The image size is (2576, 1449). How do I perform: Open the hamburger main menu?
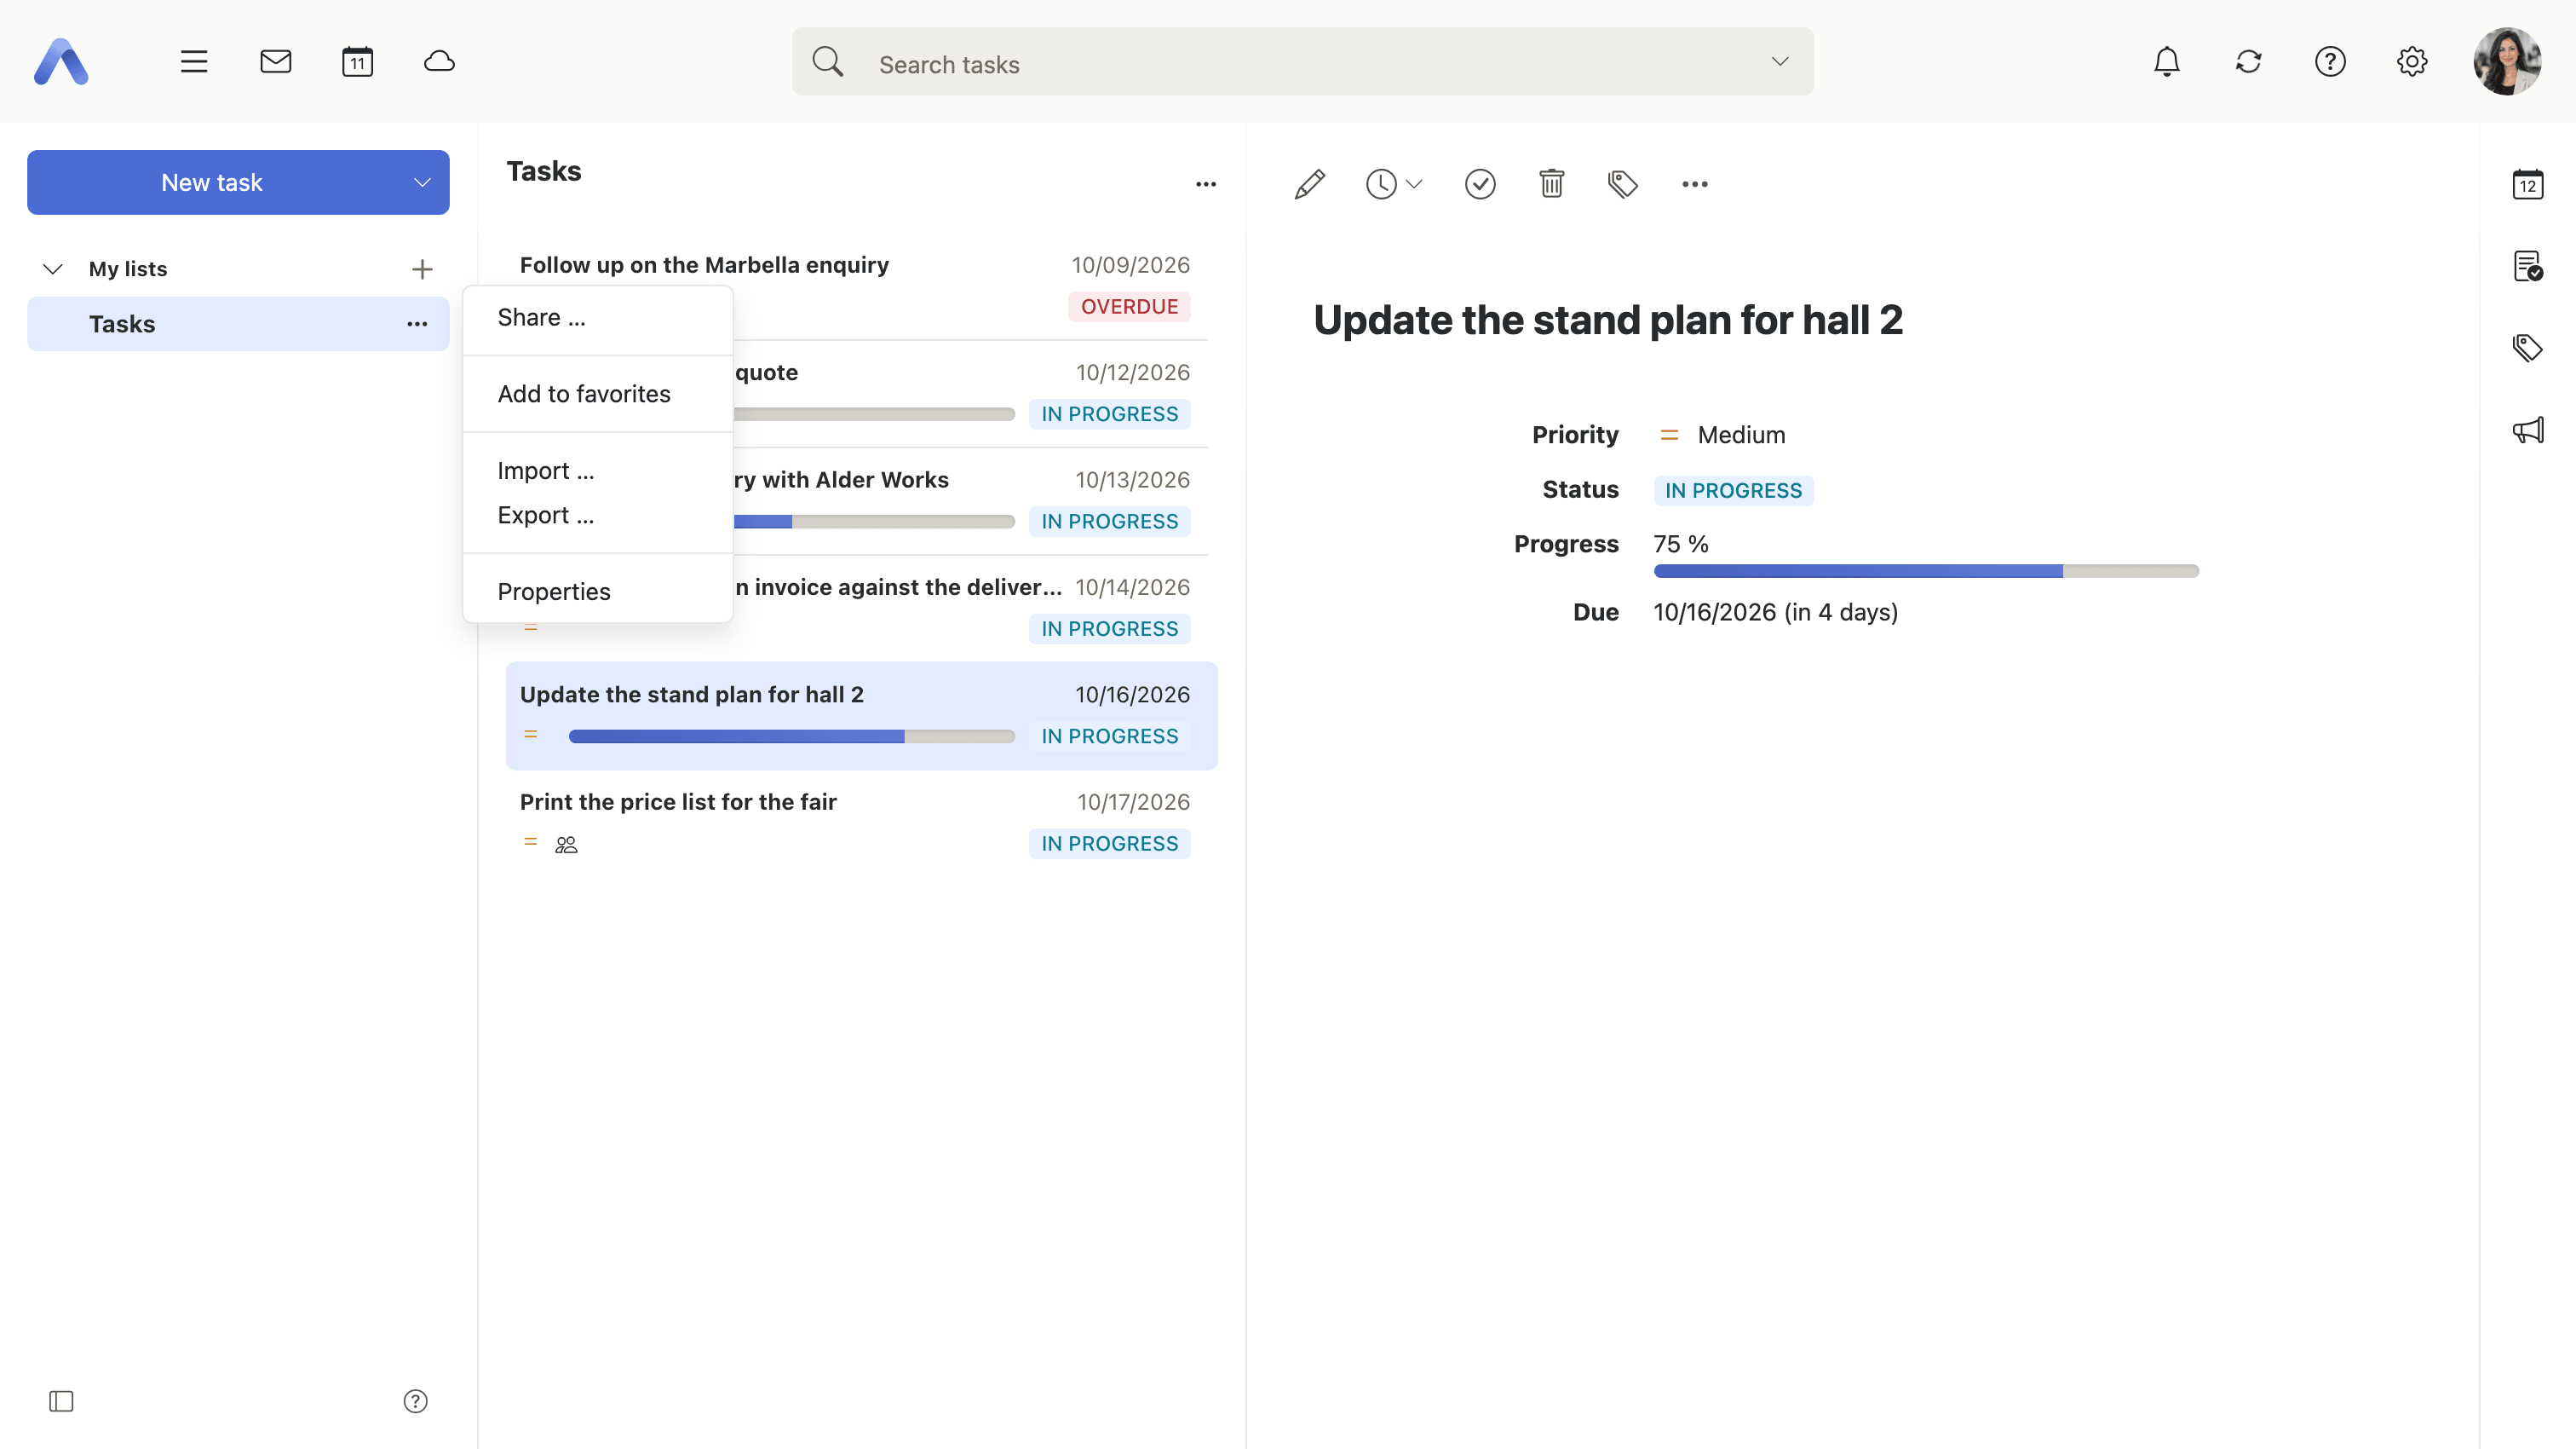(x=194, y=62)
